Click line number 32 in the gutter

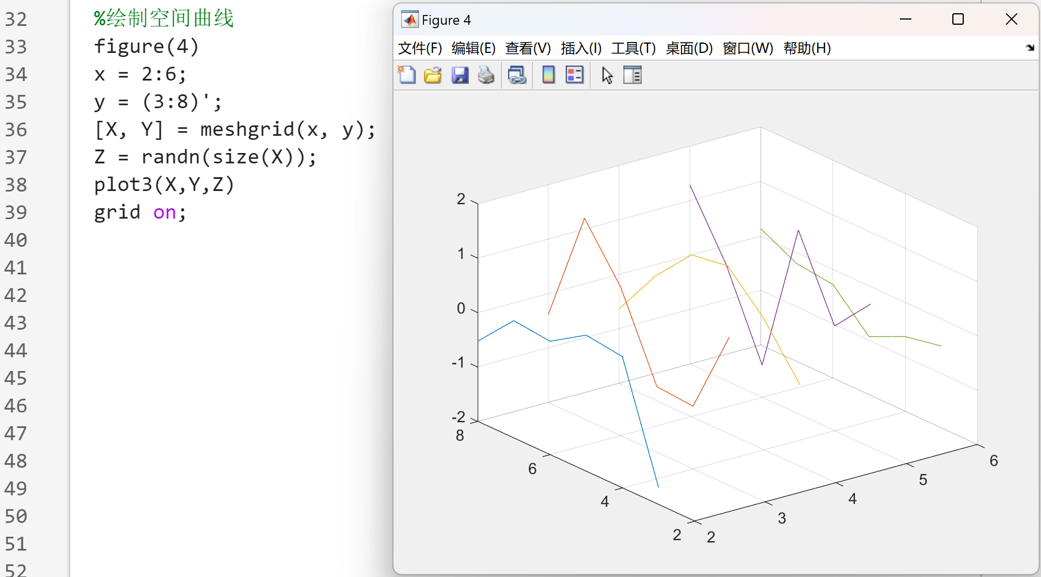(x=16, y=19)
